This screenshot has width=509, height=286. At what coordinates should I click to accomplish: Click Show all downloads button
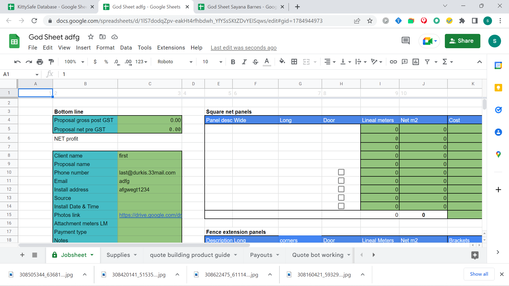pyautogui.click(x=479, y=274)
